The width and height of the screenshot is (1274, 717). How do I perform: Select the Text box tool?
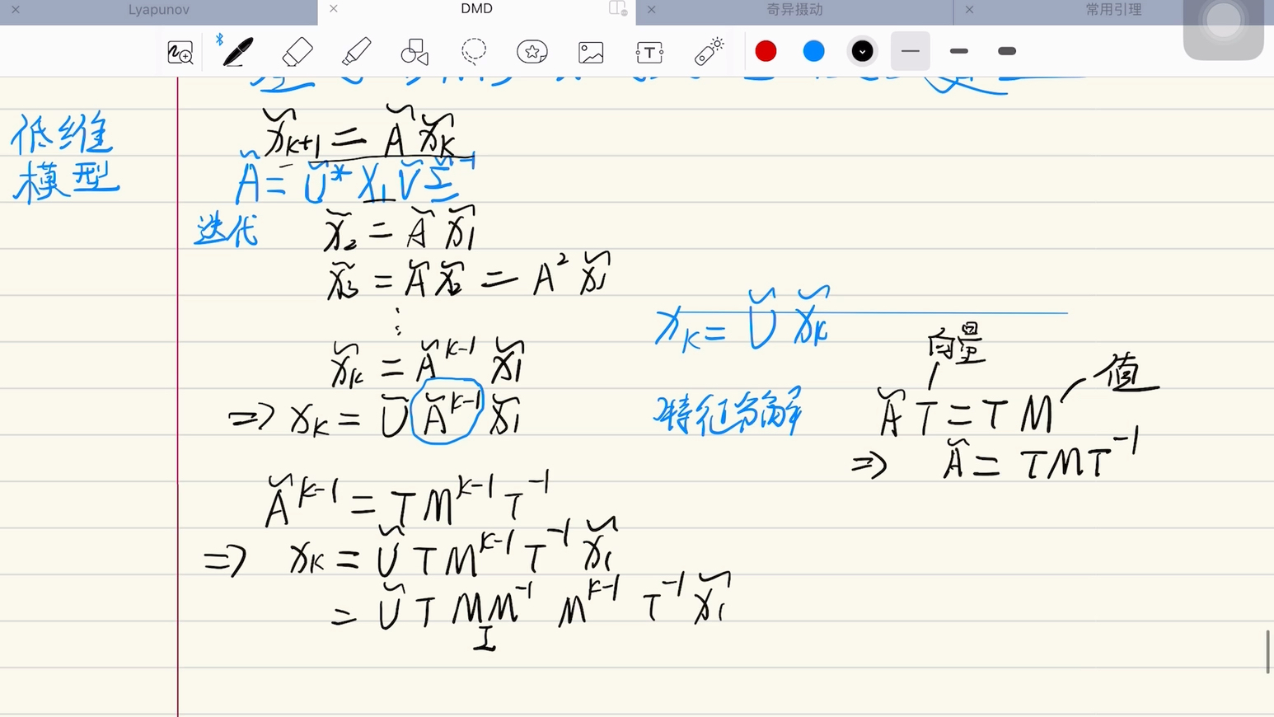click(649, 51)
